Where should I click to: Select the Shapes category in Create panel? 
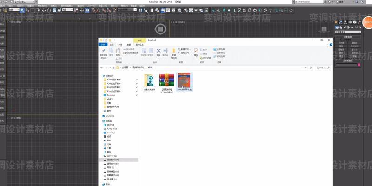[x=341, y=27]
